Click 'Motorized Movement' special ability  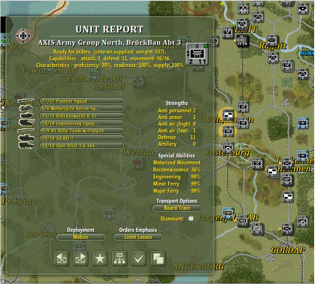pos(177,163)
